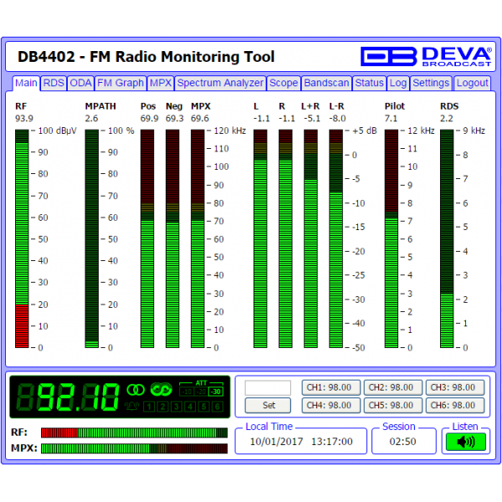Click the horizontal MPX level bar
Image resolution: width=502 pixels, height=502 pixels.
coord(134,448)
